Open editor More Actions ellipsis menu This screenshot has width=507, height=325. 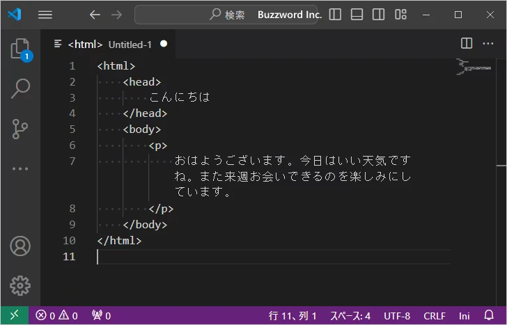coord(488,43)
